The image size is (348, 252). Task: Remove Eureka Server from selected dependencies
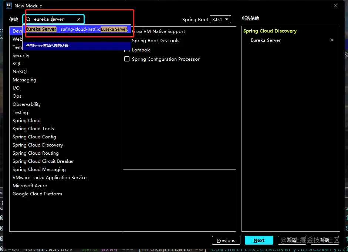pos(332,40)
